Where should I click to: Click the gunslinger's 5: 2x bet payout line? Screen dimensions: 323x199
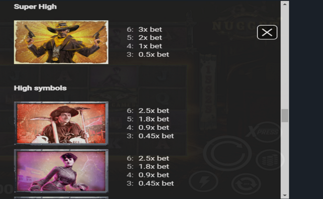pos(145,37)
